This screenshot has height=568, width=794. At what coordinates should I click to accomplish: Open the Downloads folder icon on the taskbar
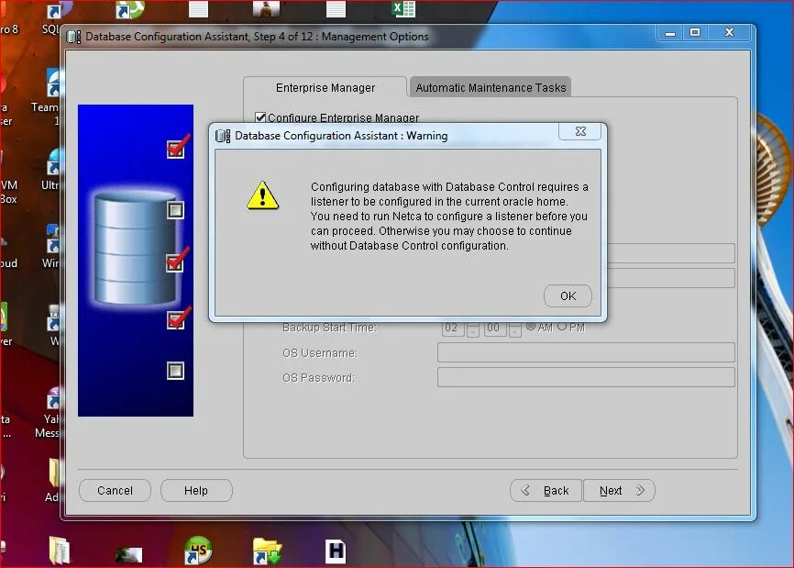tap(266, 551)
